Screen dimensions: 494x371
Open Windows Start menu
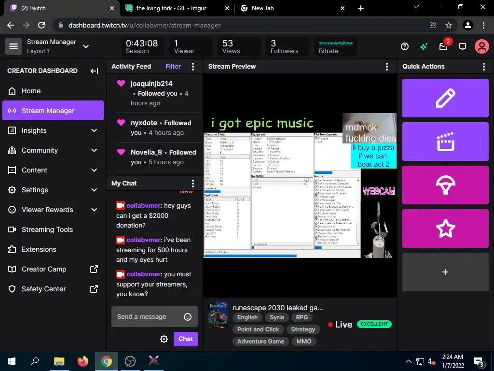(x=12, y=361)
